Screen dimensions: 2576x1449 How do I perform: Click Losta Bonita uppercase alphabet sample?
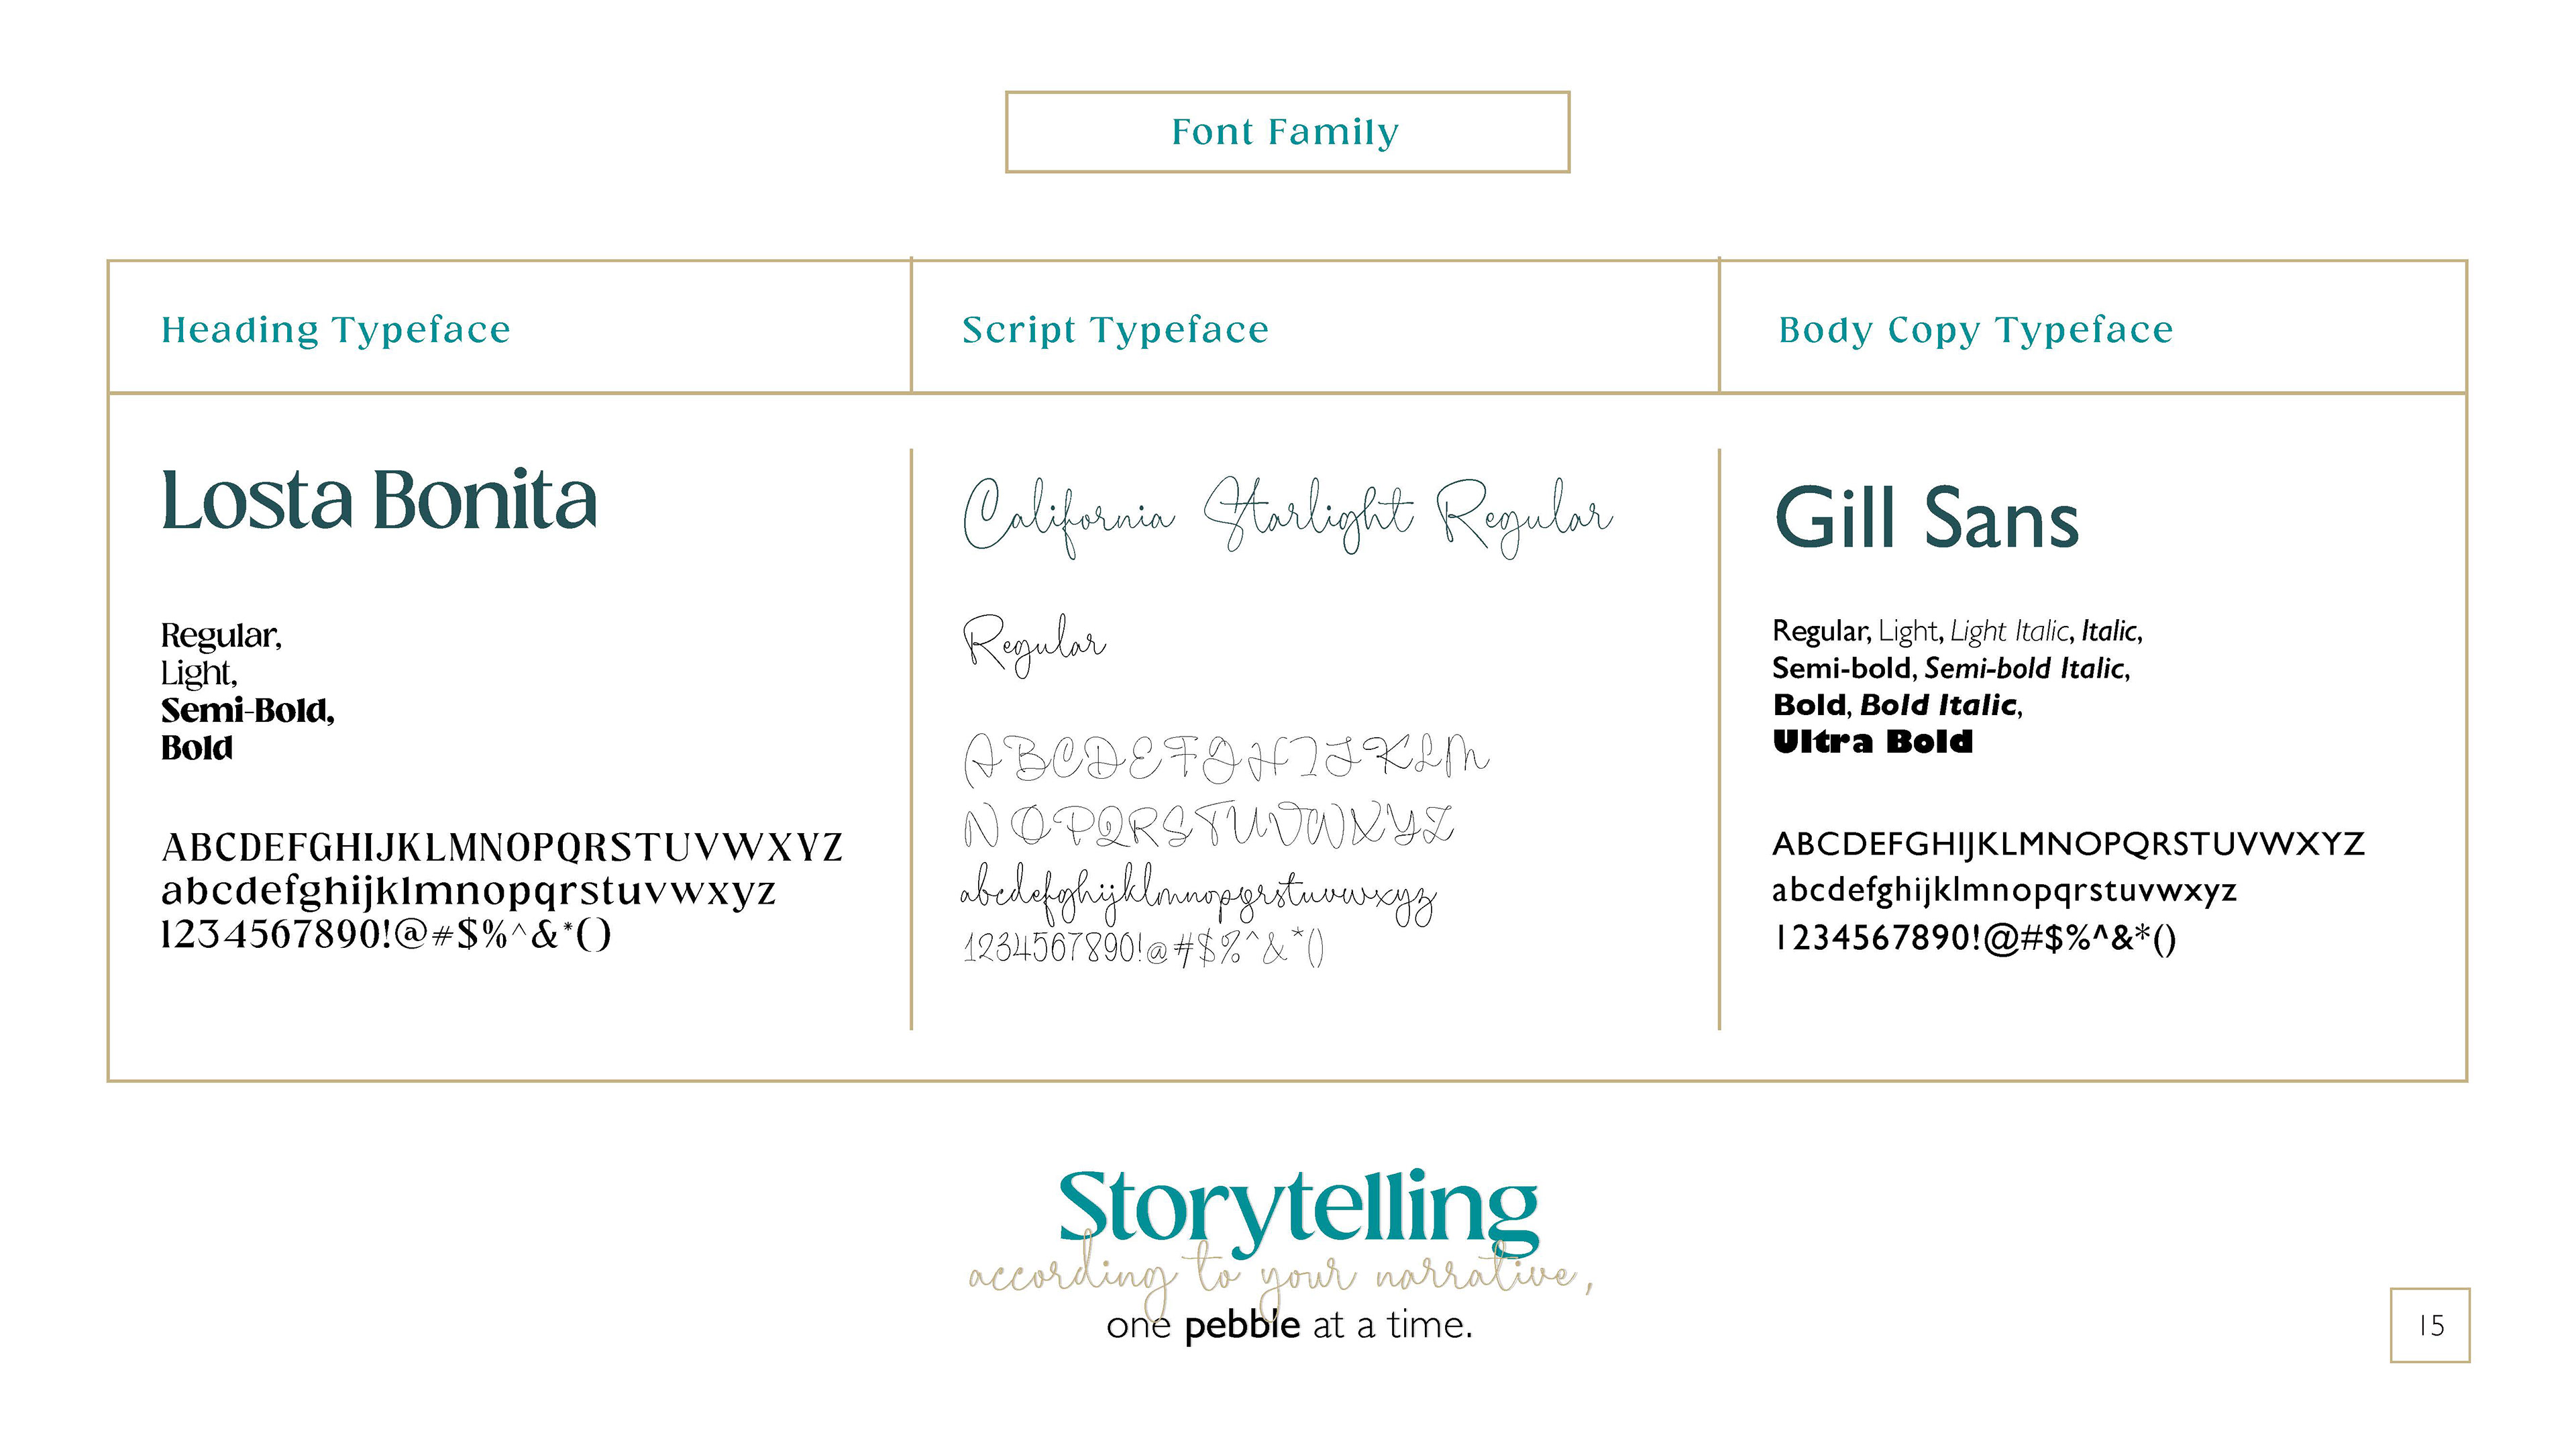click(x=502, y=847)
